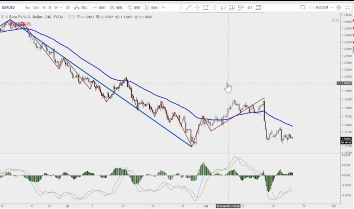Click first small legend box before 开 value
The width and height of the screenshot is (354, 209).
(x=70, y=17)
